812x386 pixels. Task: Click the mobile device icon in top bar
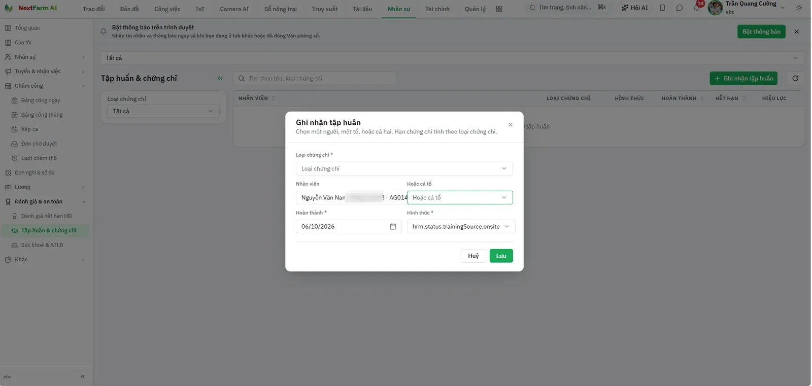point(663,8)
